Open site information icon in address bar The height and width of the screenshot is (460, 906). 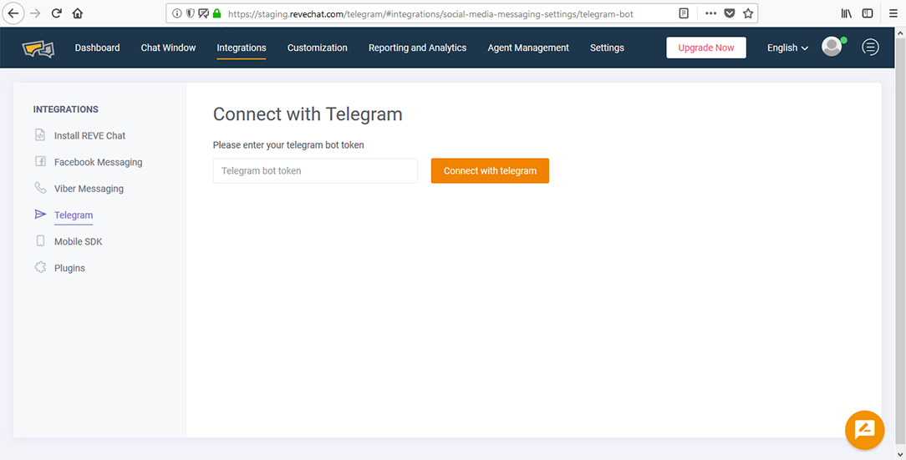point(177,13)
